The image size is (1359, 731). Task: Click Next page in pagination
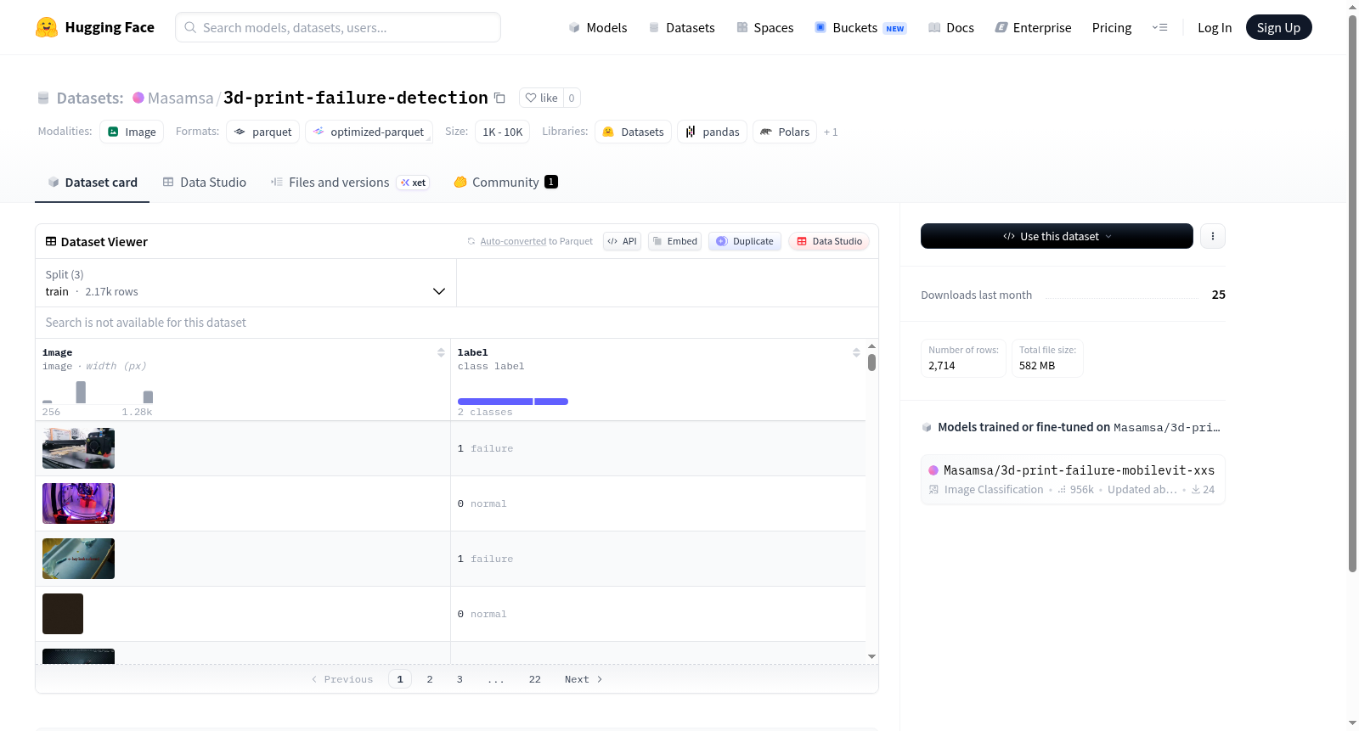[x=584, y=679]
